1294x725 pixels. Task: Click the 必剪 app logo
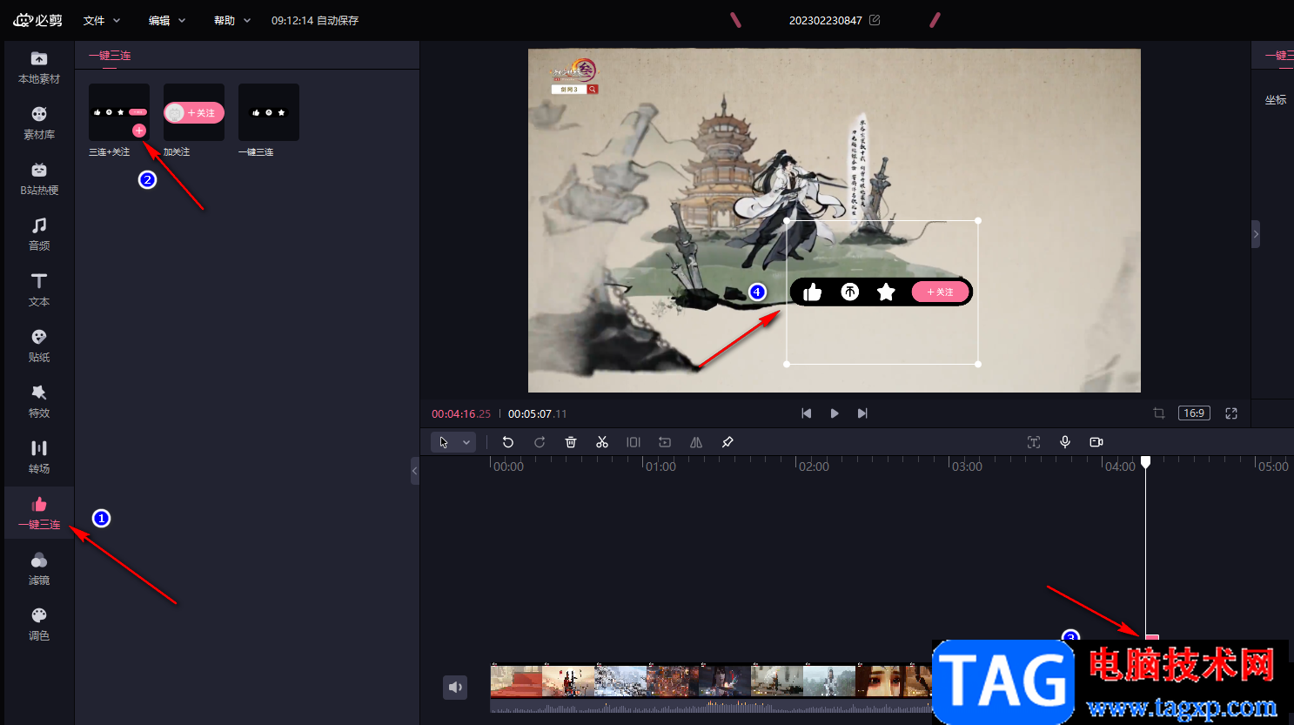(x=37, y=20)
